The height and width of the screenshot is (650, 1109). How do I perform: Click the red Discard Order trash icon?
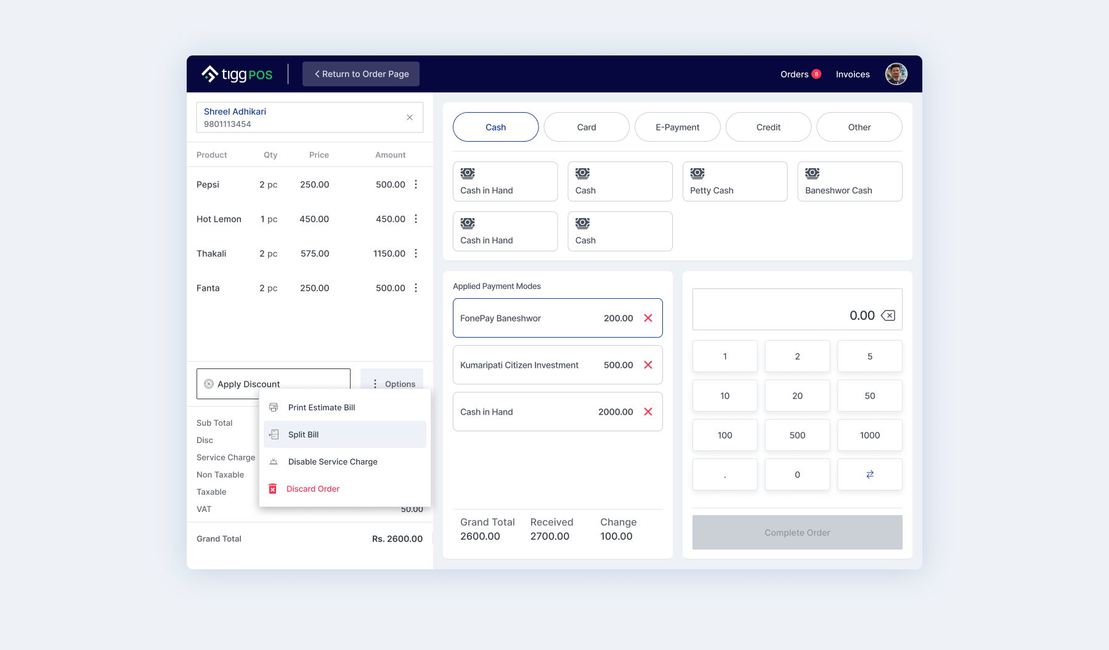pos(273,489)
